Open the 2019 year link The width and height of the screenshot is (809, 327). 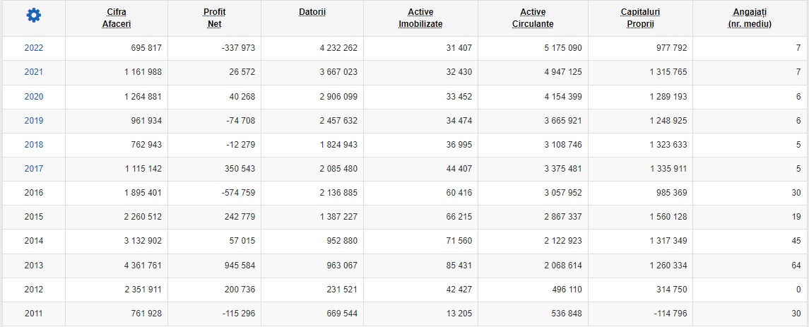pos(34,120)
